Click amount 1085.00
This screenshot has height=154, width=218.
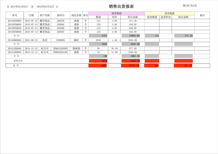(x=133, y=52)
